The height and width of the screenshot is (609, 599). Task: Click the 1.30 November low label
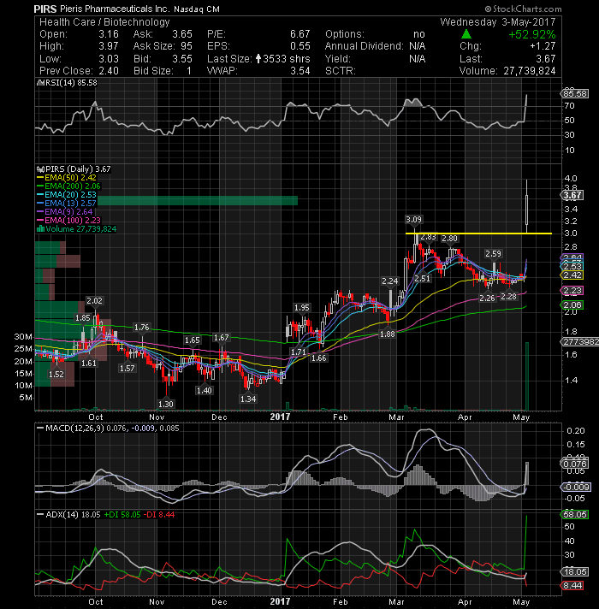(x=166, y=405)
